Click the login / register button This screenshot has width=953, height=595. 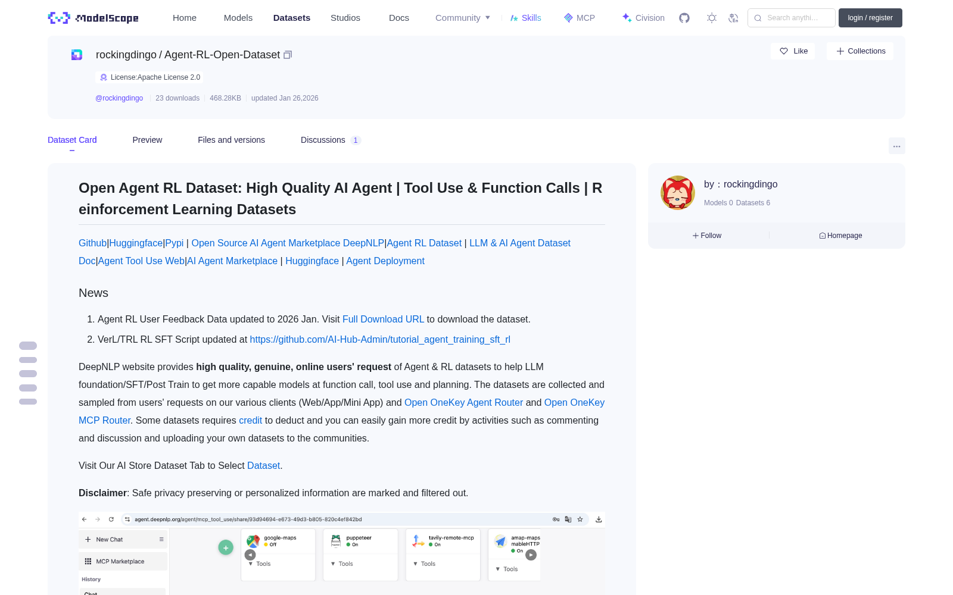[x=870, y=18]
